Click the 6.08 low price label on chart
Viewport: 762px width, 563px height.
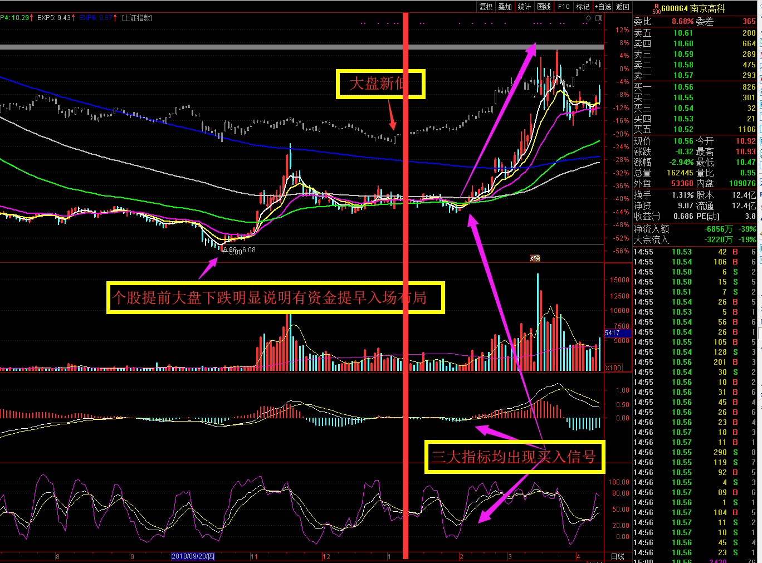(x=248, y=250)
